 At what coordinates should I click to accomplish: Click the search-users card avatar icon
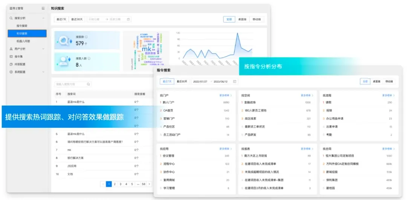pyautogui.click(x=64, y=61)
